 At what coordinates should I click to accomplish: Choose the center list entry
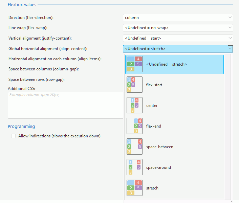point(152,106)
